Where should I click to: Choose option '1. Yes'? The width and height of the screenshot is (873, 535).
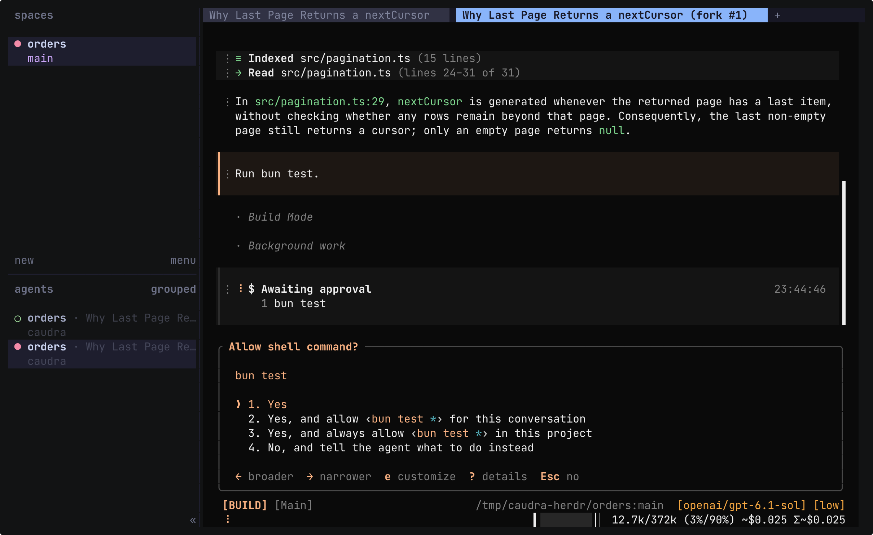(267, 404)
